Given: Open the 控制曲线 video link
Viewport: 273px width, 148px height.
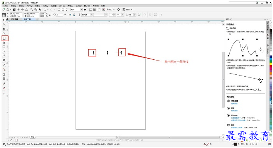Looking at the screenshot, I should pos(234,111).
